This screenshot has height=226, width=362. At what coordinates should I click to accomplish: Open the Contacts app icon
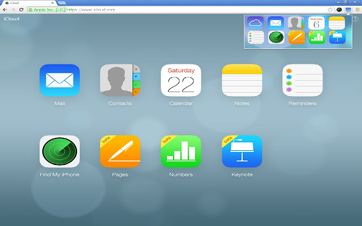[120, 80]
